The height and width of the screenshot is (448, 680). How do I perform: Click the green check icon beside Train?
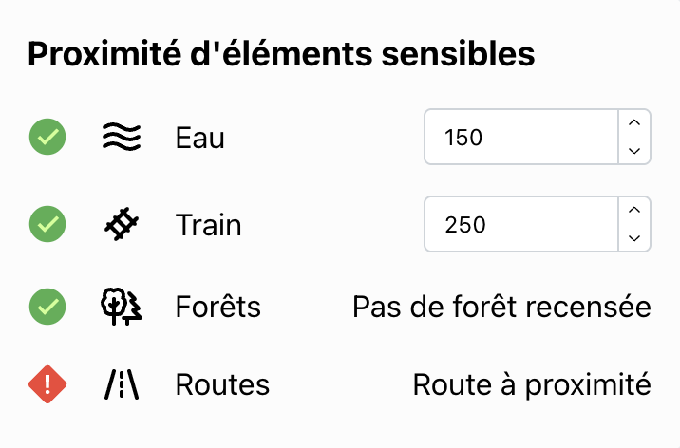(x=47, y=225)
